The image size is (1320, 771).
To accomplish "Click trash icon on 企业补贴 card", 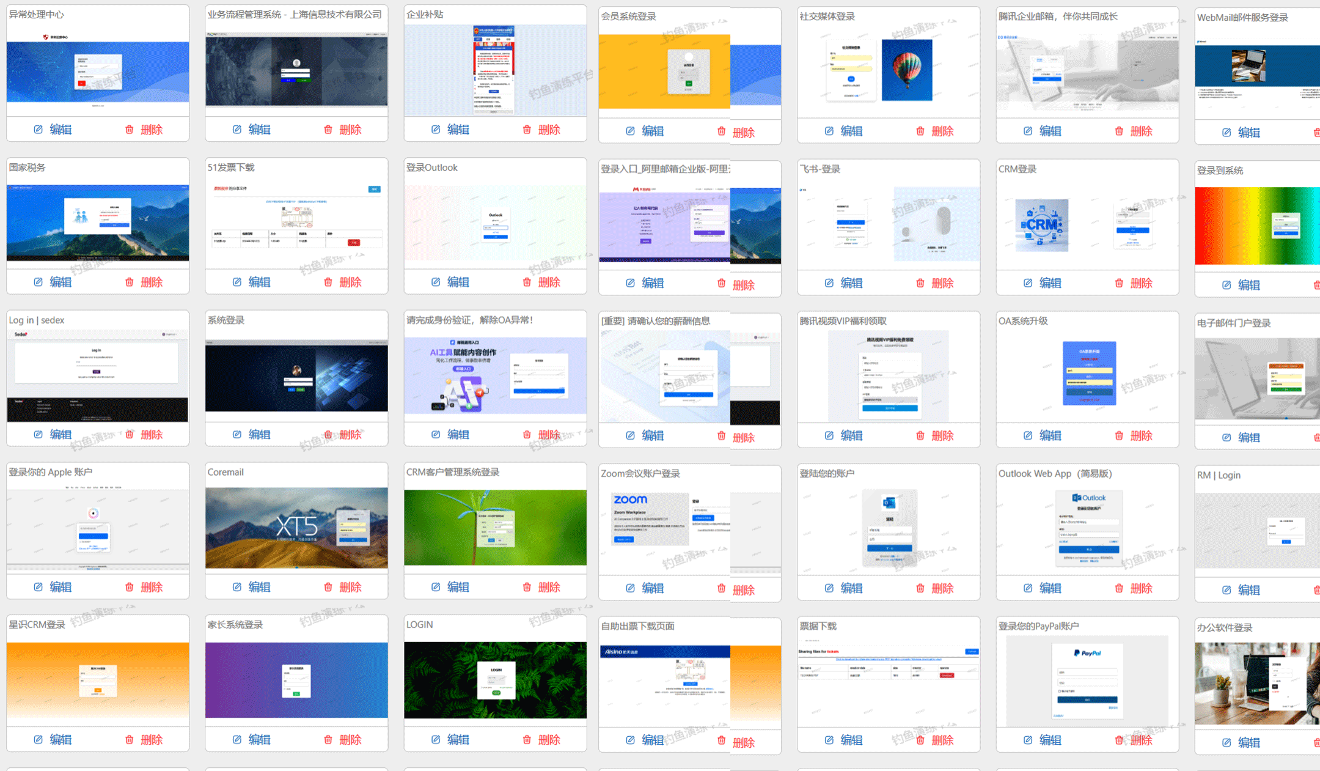I will tap(527, 130).
